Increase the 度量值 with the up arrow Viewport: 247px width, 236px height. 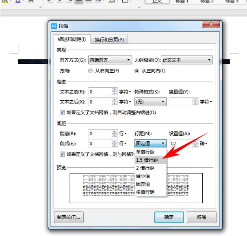pyautogui.click(x=195, y=100)
